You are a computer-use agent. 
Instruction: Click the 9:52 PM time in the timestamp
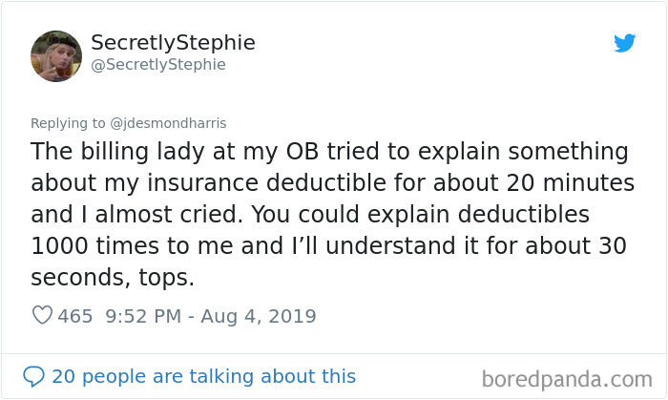pyautogui.click(x=140, y=316)
